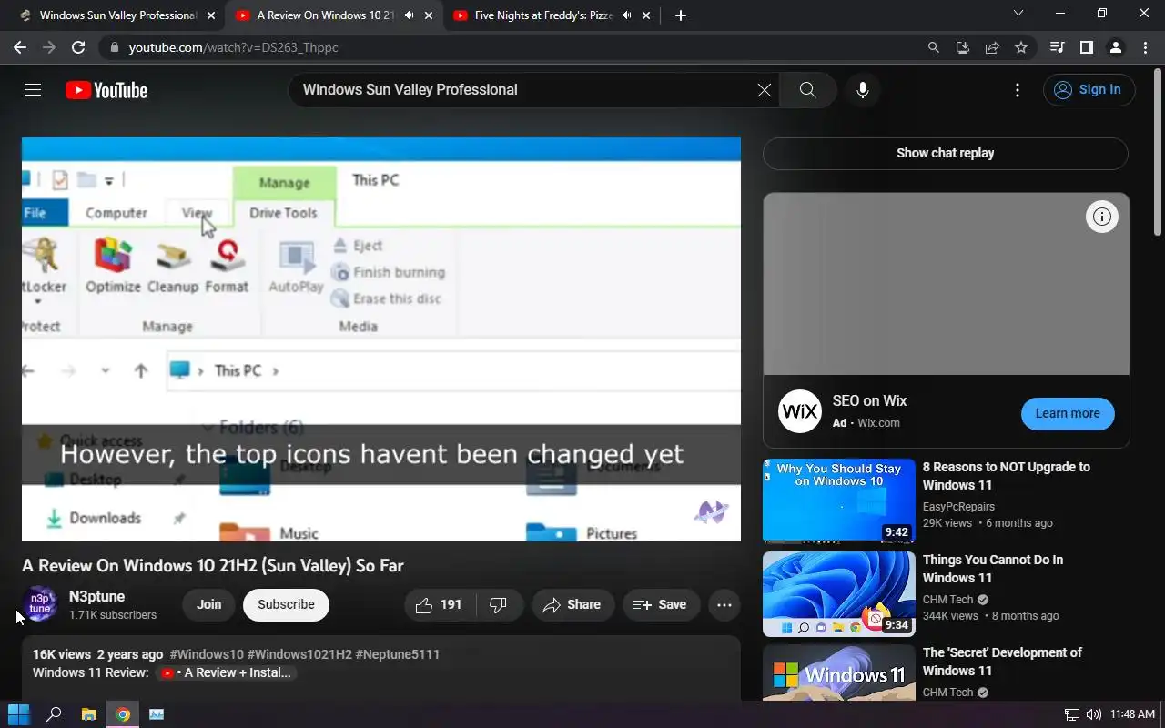Image resolution: width=1165 pixels, height=728 pixels.
Task: Open taskbar search
Action: point(54,714)
